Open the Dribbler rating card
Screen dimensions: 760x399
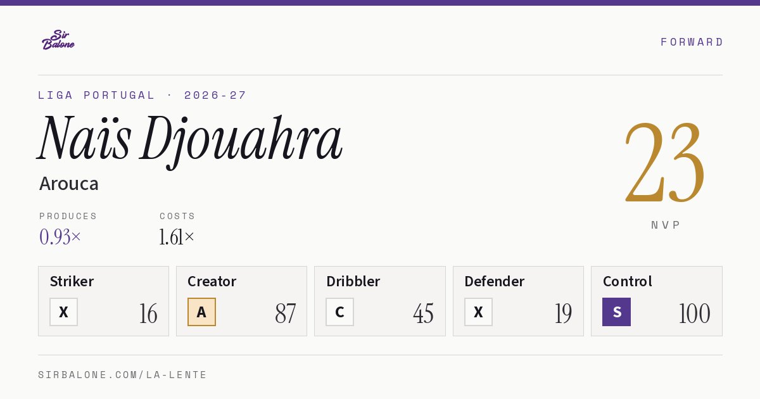coord(380,301)
